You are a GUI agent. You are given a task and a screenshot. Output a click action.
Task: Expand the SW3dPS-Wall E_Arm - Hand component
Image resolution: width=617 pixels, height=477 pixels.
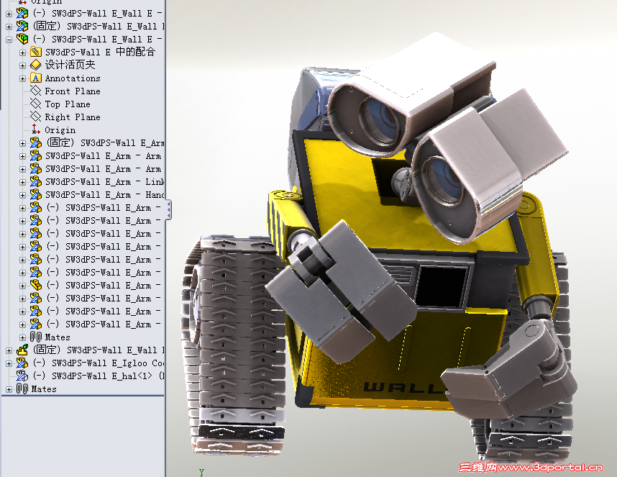coord(23,196)
